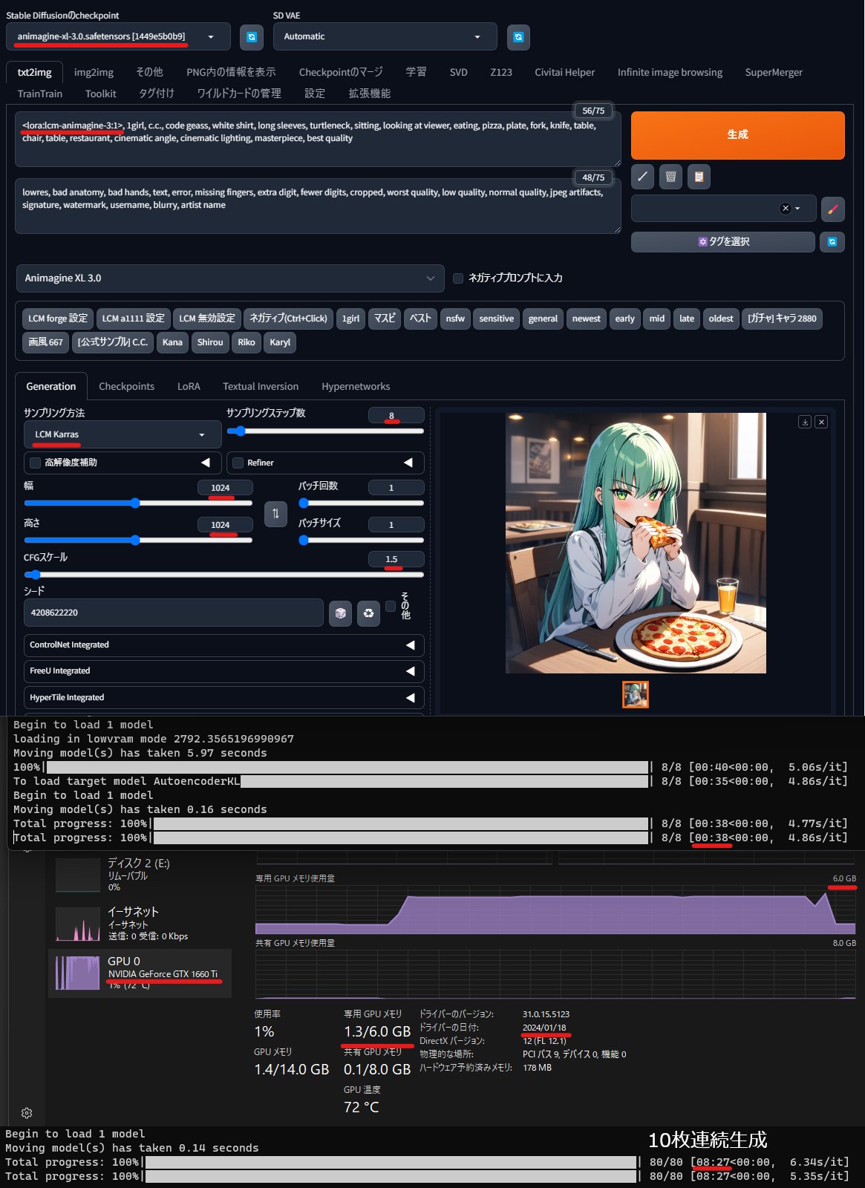Screen dimensions: 865x1188
Task: Open the Stable Diffusion checkpoint dropdown
Action: [x=118, y=36]
